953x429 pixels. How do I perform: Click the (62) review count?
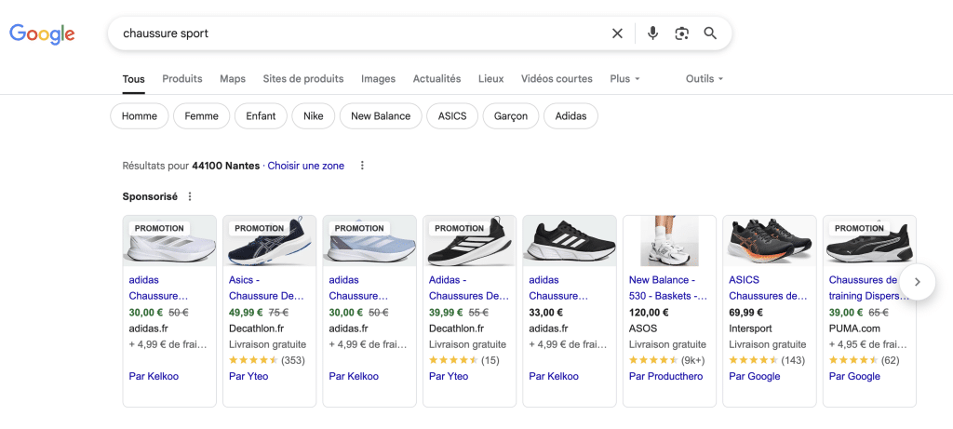(x=890, y=360)
